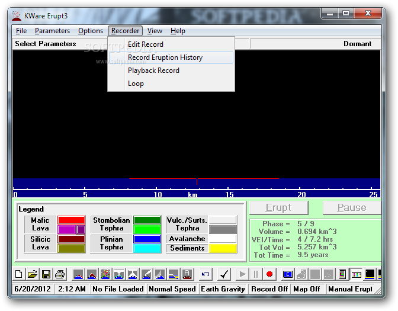The image size is (398, 311).
Task: Click the 'Record Off' status bar entry
Action: [269, 289]
